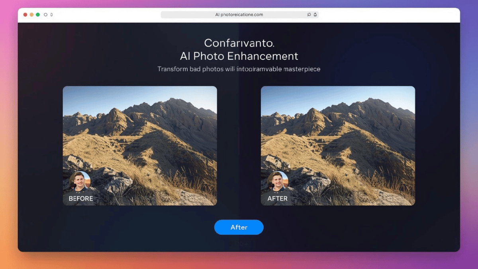The height and width of the screenshot is (269, 478).
Task: Click the search icon in the address bar
Action: 309,14
